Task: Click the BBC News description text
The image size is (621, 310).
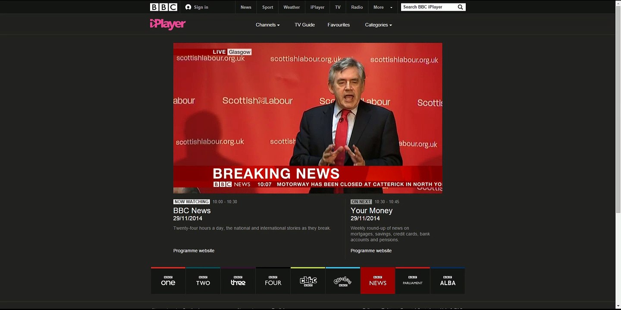Action: point(252,228)
